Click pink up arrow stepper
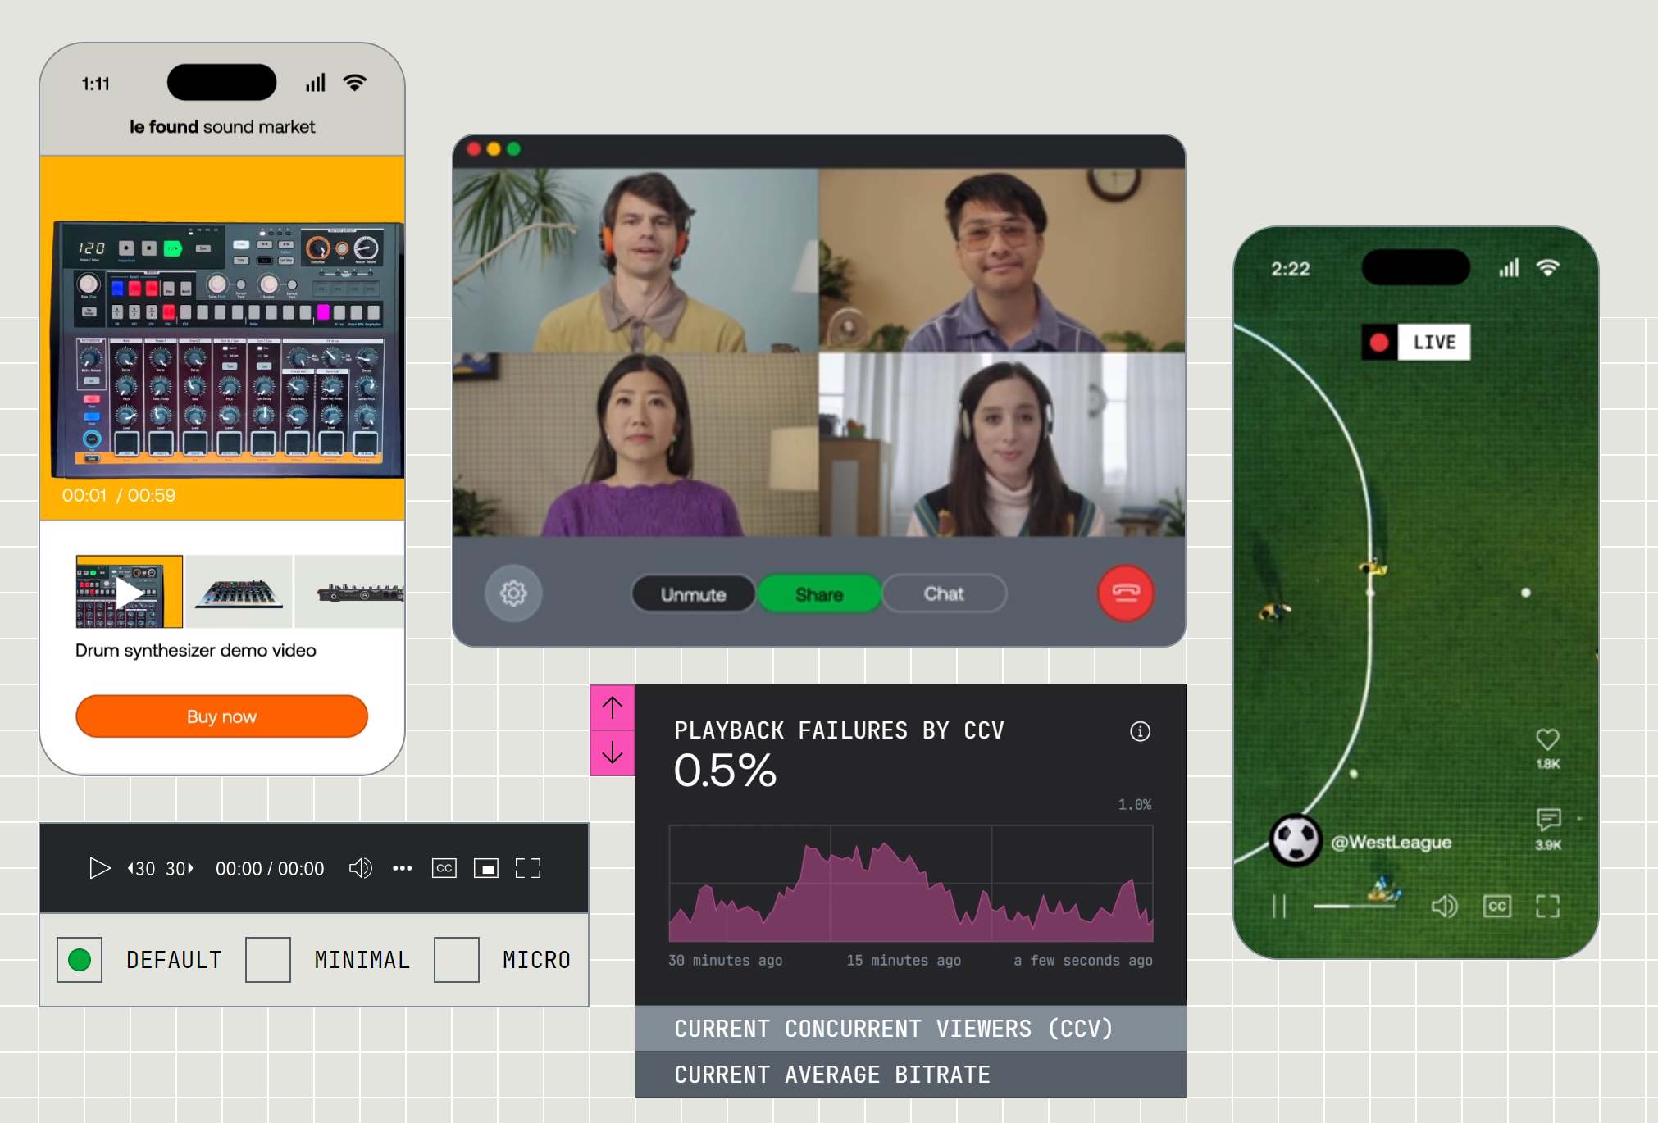 coord(613,707)
